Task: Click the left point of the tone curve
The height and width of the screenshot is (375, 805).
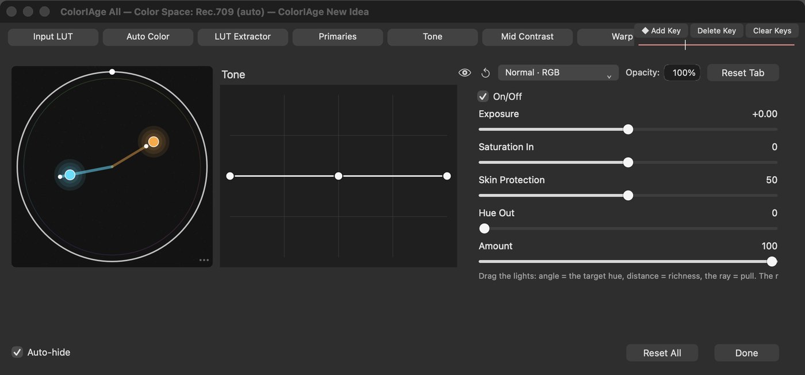Action: tap(230, 176)
